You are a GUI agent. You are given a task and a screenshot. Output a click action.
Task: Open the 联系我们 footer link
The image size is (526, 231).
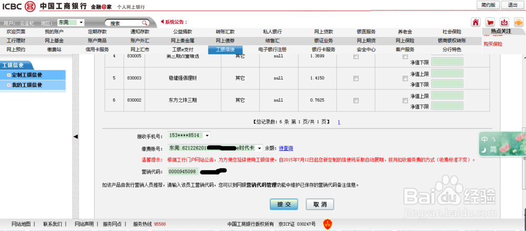click(53, 224)
